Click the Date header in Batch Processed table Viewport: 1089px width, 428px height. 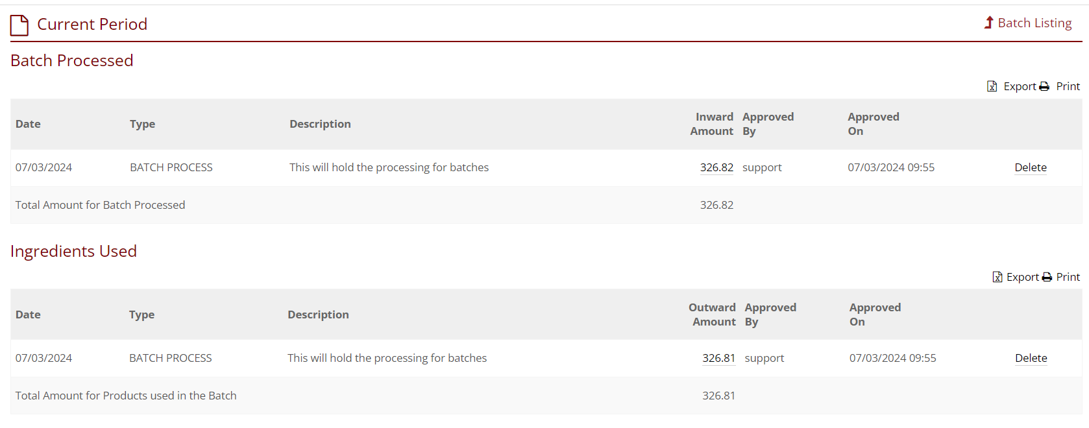[28, 124]
